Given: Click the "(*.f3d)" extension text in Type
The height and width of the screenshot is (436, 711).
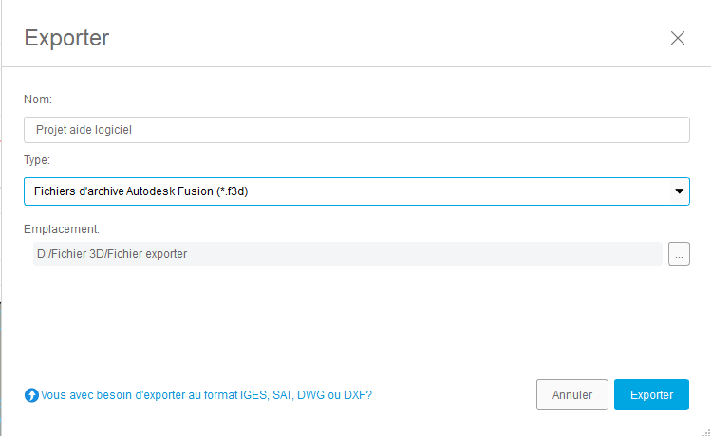Looking at the screenshot, I should [x=237, y=191].
